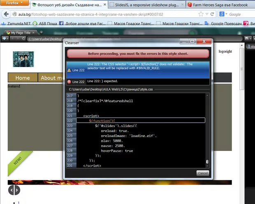The width and height of the screenshot is (255, 204).
Task: Click code line 222 $(function(){
Action: tap(102, 121)
